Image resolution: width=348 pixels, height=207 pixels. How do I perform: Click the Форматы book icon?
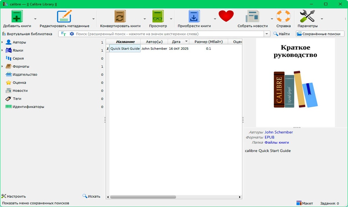8,66
